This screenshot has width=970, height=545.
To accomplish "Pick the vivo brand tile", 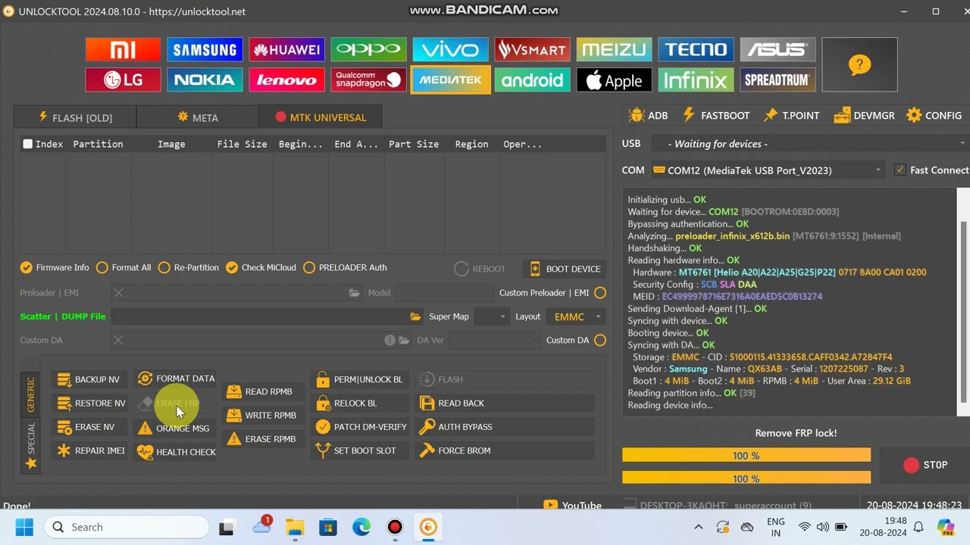I will pos(450,50).
